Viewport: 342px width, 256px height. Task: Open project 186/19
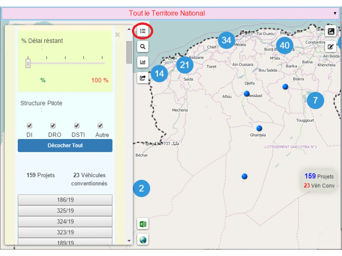point(65,200)
